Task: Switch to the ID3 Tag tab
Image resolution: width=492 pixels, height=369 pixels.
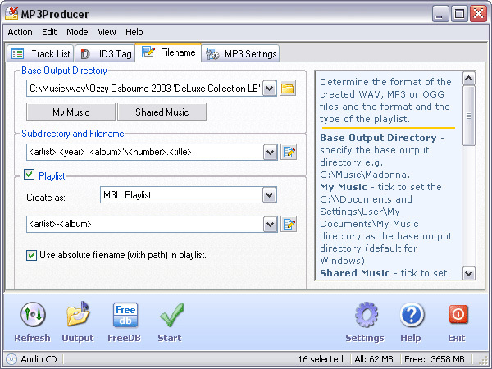Action: pos(106,53)
